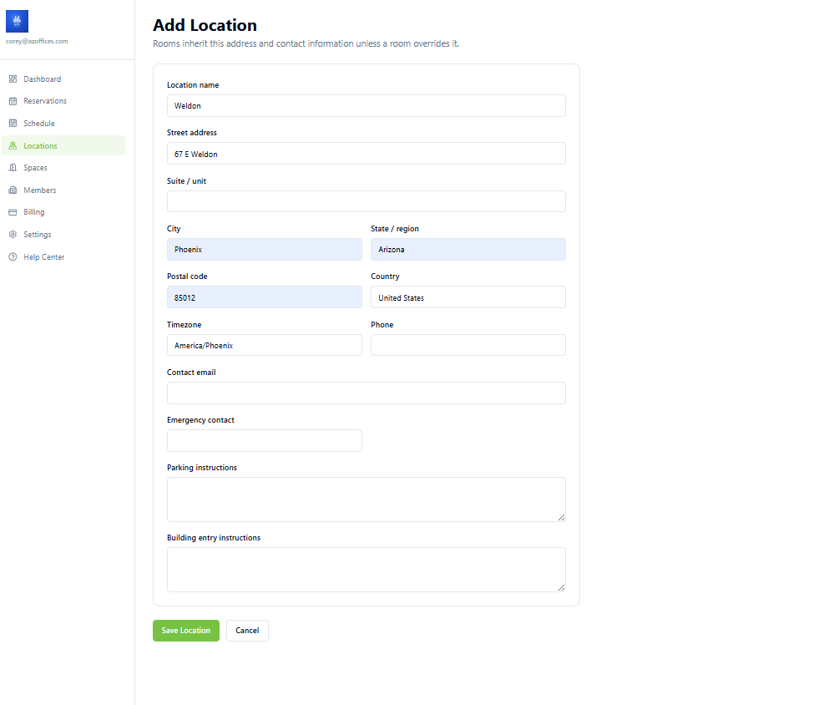Open Settings gear icon in sidebar
This screenshot has height=705, width=839.
click(x=13, y=235)
